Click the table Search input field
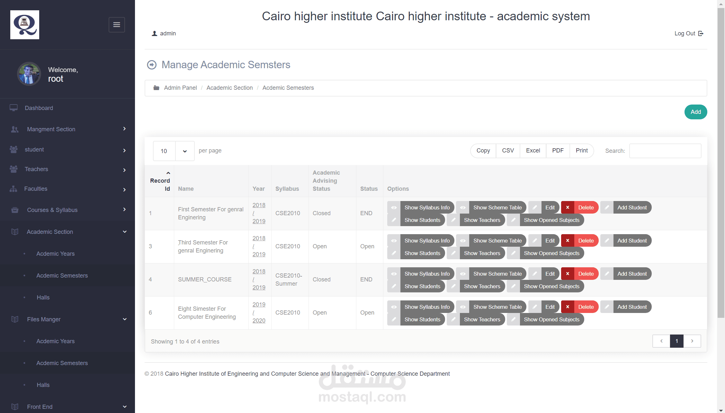Image resolution: width=725 pixels, height=413 pixels. point(665,151)
